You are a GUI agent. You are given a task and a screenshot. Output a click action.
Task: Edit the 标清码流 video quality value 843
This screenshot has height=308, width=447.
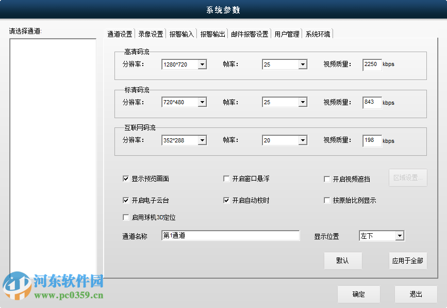[x=372, y=103]
